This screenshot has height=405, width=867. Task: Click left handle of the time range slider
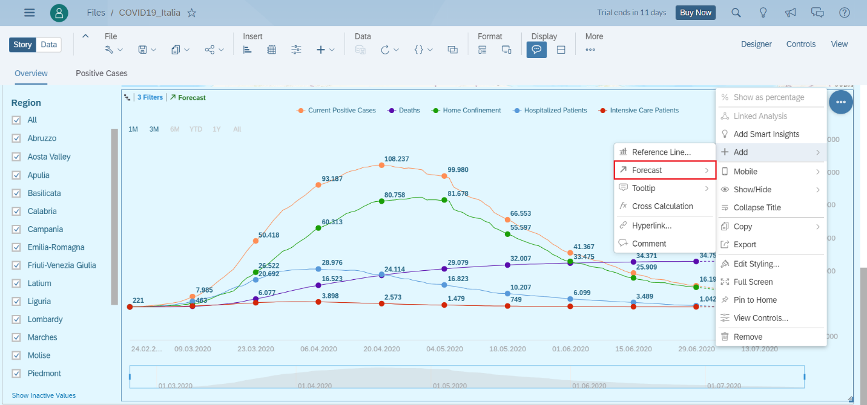click(x=130, y=377)
